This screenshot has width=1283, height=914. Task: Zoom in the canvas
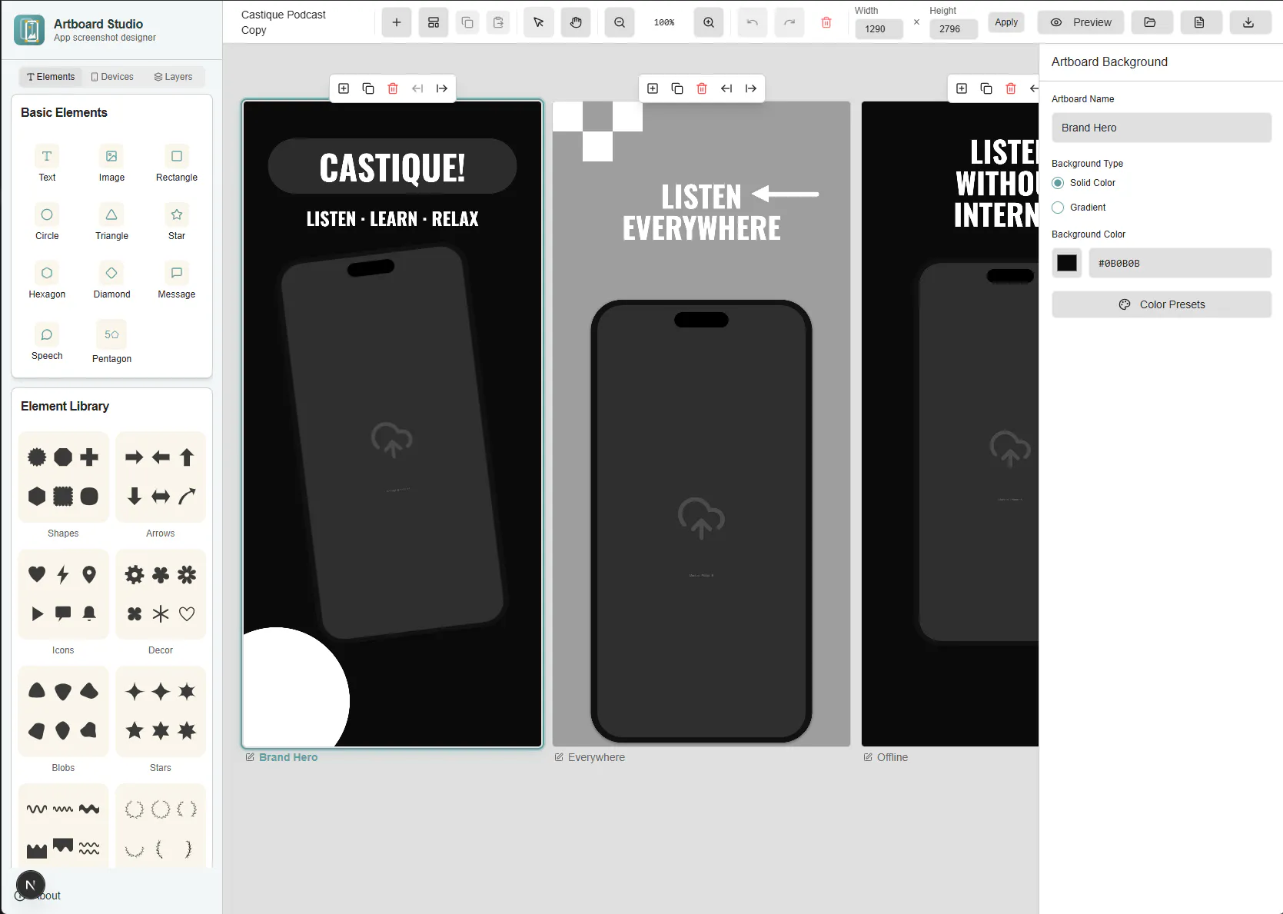pyautogui.click(x=709, y=22)
